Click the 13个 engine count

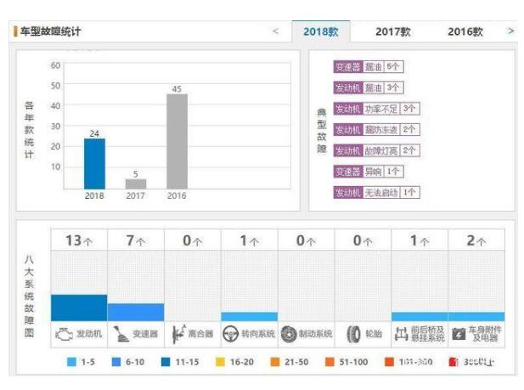pyautogui.click(x=79, y=240)
